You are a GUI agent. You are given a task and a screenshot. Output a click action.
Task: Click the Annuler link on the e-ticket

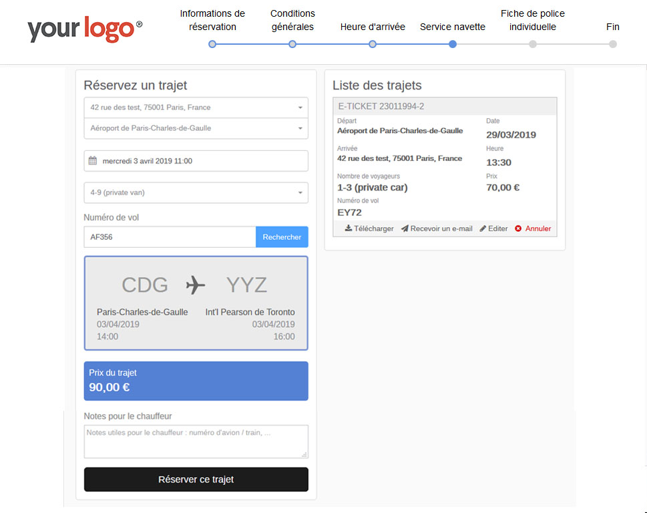tap(538, 228)
